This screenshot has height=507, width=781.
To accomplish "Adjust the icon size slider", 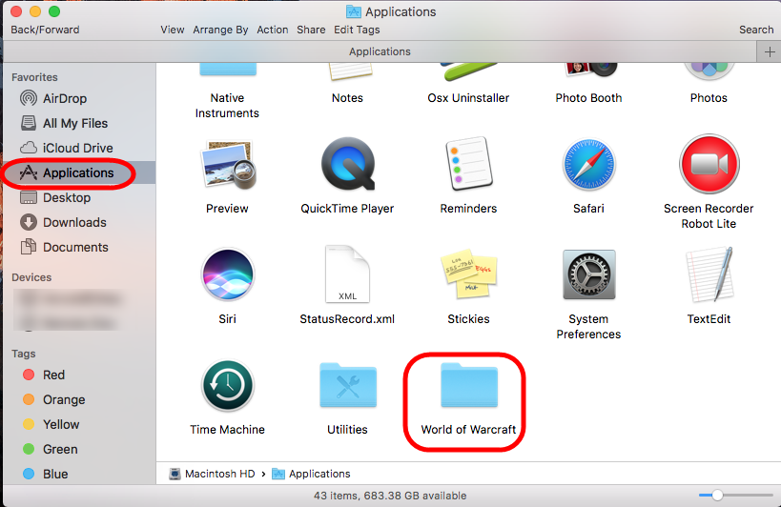I will click(717, 496).
